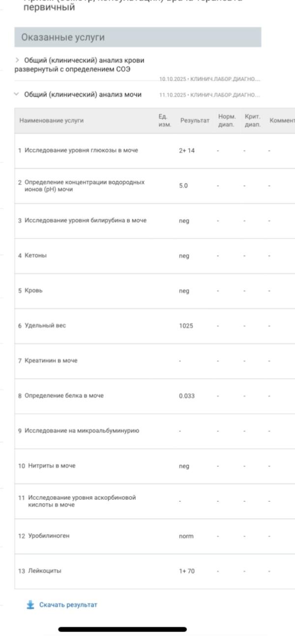The image size is (295, 639).
Task: Click the download arrow icon
Action: (x=30, y=605)
